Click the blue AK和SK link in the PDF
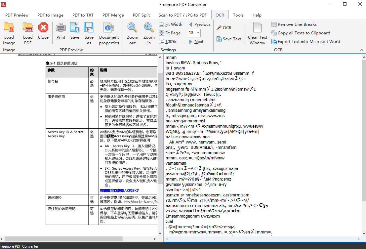Screen dimensions: 366x249 pyautogui.click(x=119, y=190)
